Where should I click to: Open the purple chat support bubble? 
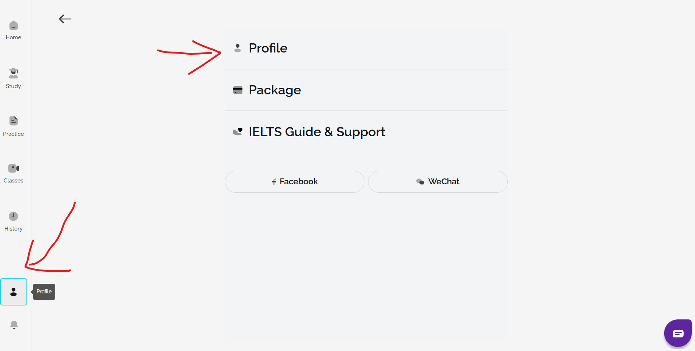click(x=678, y=333)
